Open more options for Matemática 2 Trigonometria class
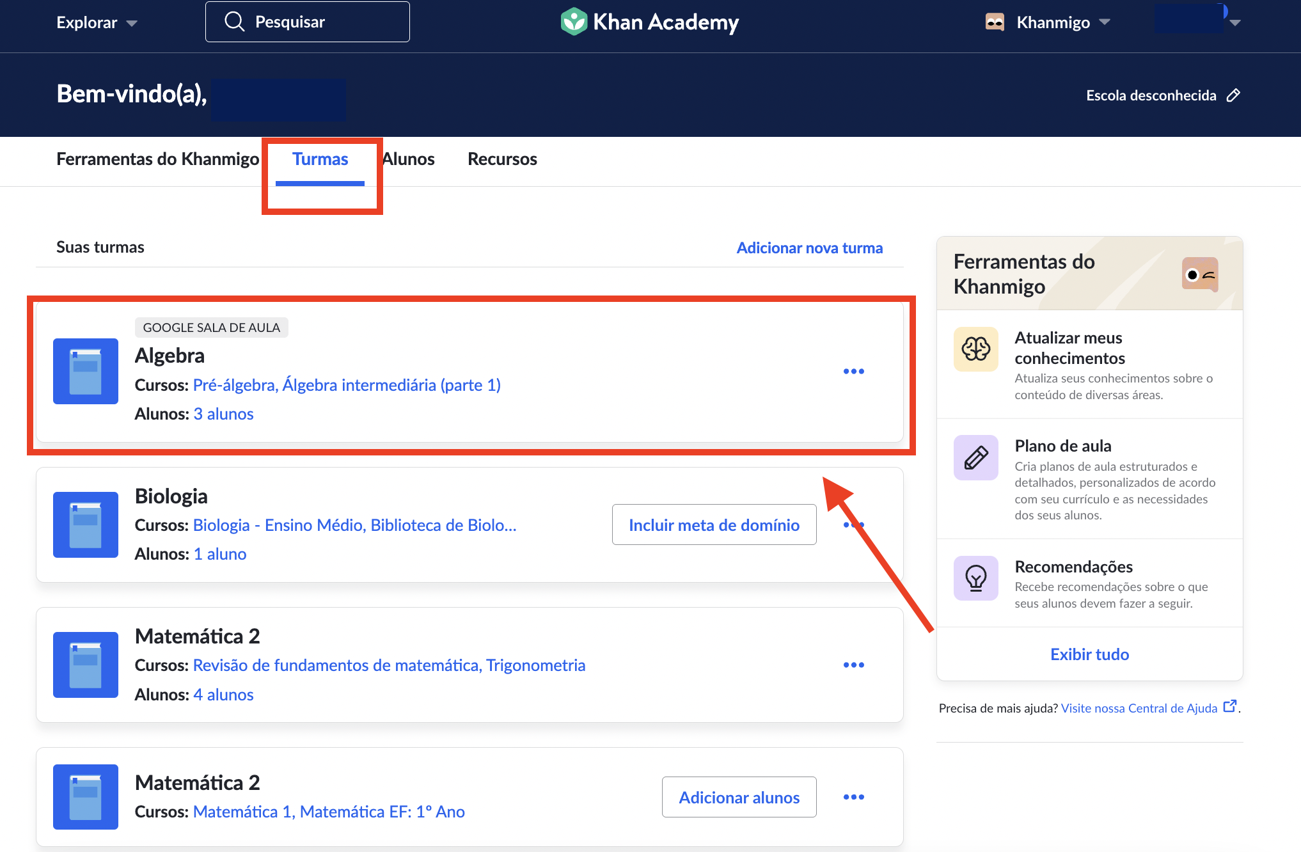 tap(854, 665)
